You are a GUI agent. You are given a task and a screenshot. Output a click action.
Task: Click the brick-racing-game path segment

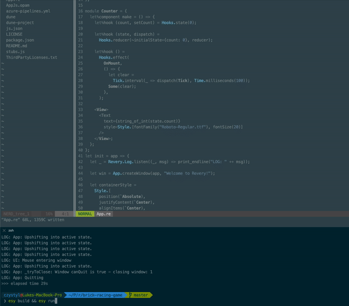point(95,295)
